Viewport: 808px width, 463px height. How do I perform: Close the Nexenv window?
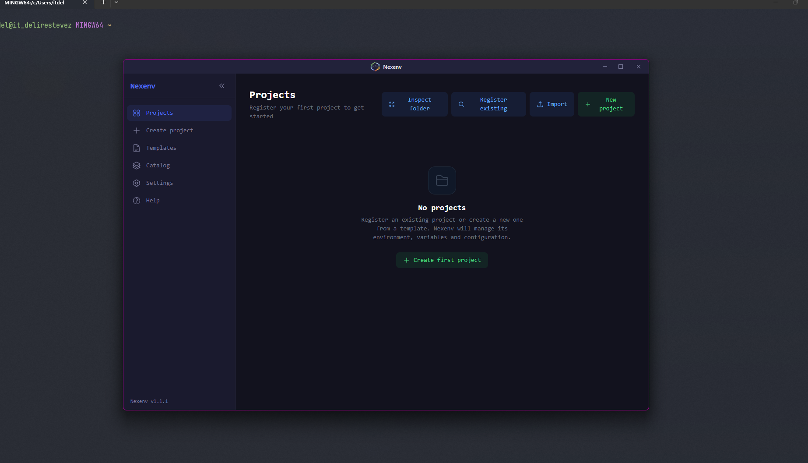coord(639,67)
